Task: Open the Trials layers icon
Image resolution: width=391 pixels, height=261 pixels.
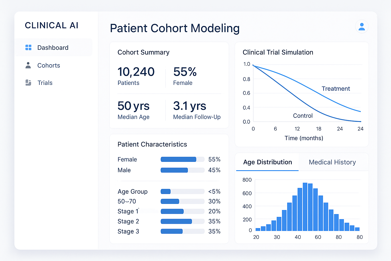Action: click(x=28, y=83)
